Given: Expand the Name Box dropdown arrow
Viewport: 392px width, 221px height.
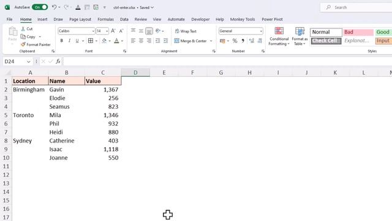Looking at the screenshot, I should click(x=29, y=61).
